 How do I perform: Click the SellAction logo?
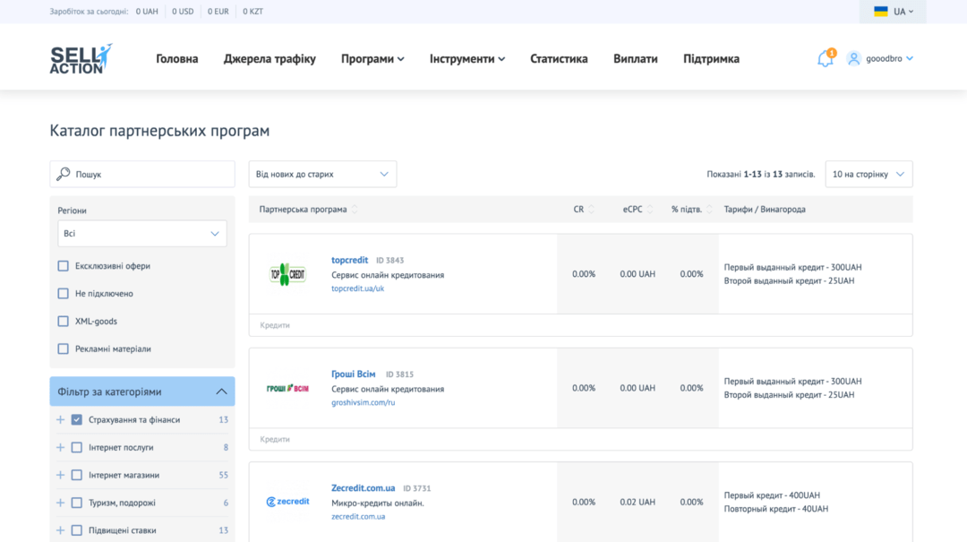pos(79,58)
